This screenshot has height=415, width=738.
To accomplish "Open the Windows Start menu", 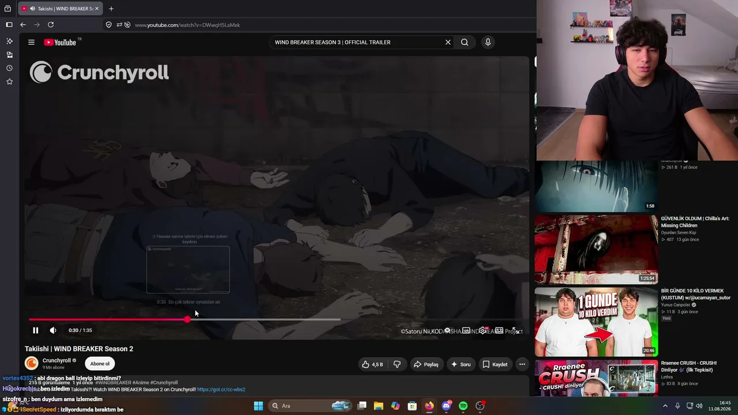I will [x=258, y=406].
